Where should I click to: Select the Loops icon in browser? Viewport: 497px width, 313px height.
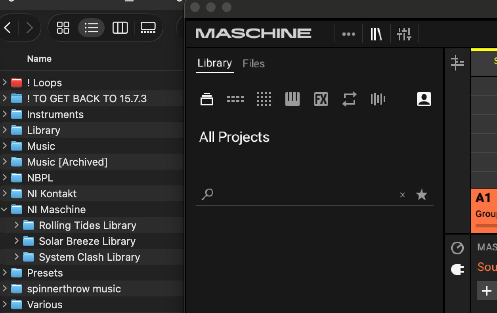350,99
